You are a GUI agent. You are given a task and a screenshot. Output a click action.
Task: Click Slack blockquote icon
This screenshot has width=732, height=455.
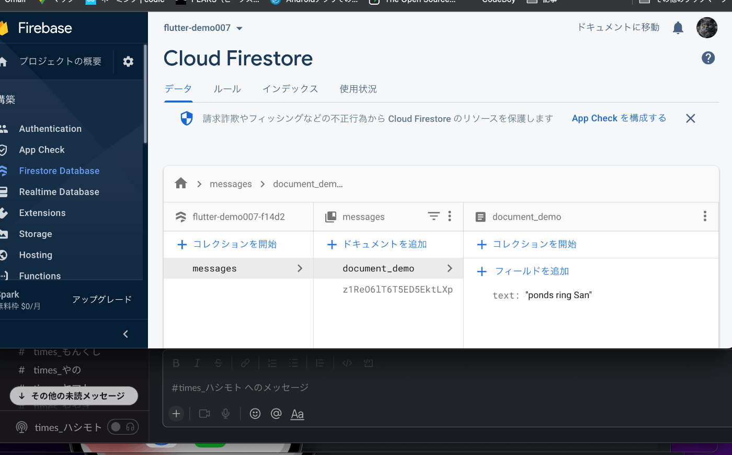coord(320,363)
